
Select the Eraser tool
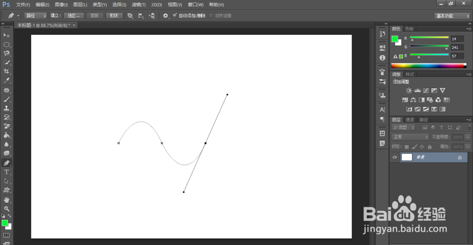[6, 126]
